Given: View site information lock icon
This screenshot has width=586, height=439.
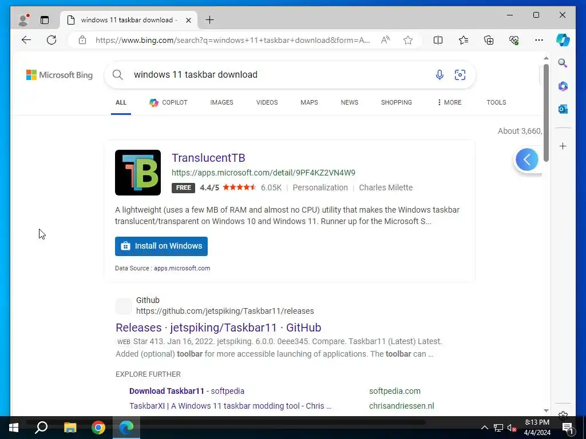Looking at the screenshot, I should pyautogui.click(x=82, y=40).
